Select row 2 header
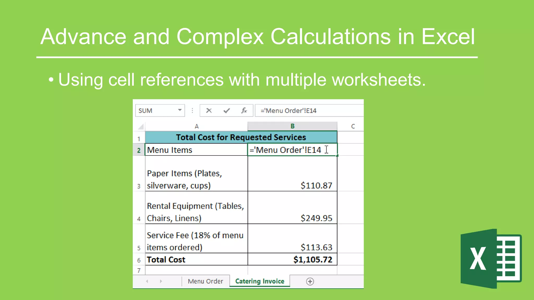 click(x=139, y=150)
